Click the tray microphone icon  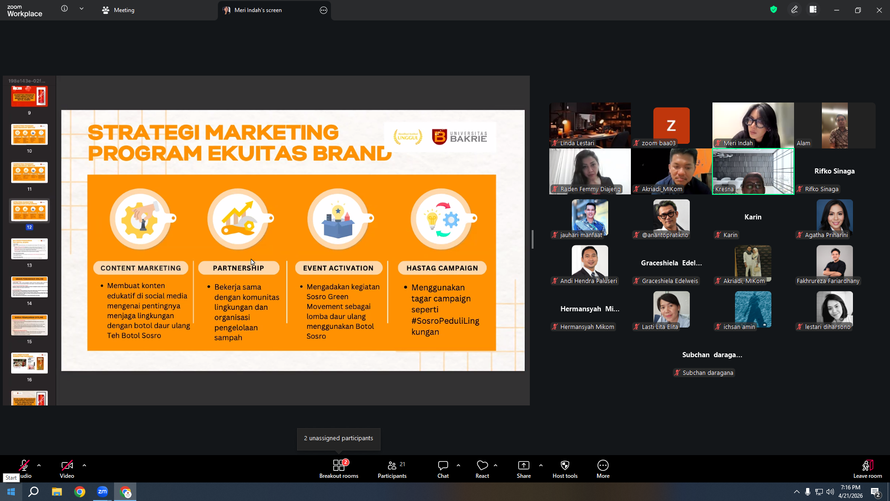click(807, 492)
